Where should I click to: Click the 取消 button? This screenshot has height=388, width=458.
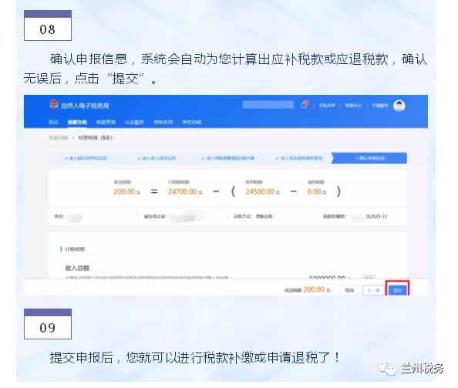coord(349,290)
